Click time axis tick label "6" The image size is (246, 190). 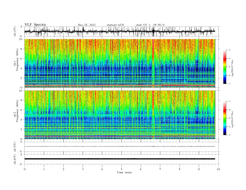[141, 169]
